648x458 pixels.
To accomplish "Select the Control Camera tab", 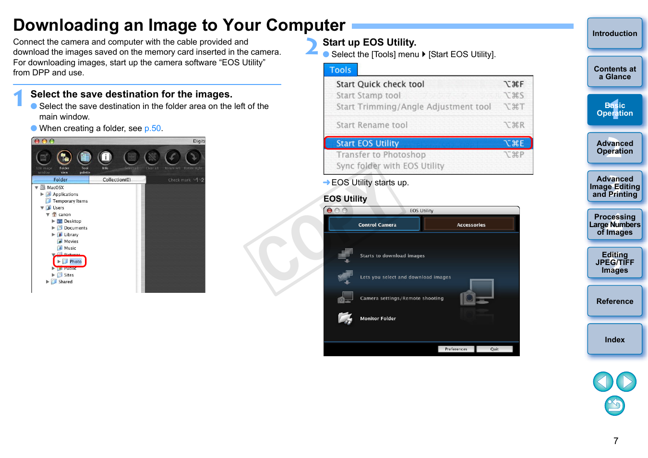I will tap(374, 224).
